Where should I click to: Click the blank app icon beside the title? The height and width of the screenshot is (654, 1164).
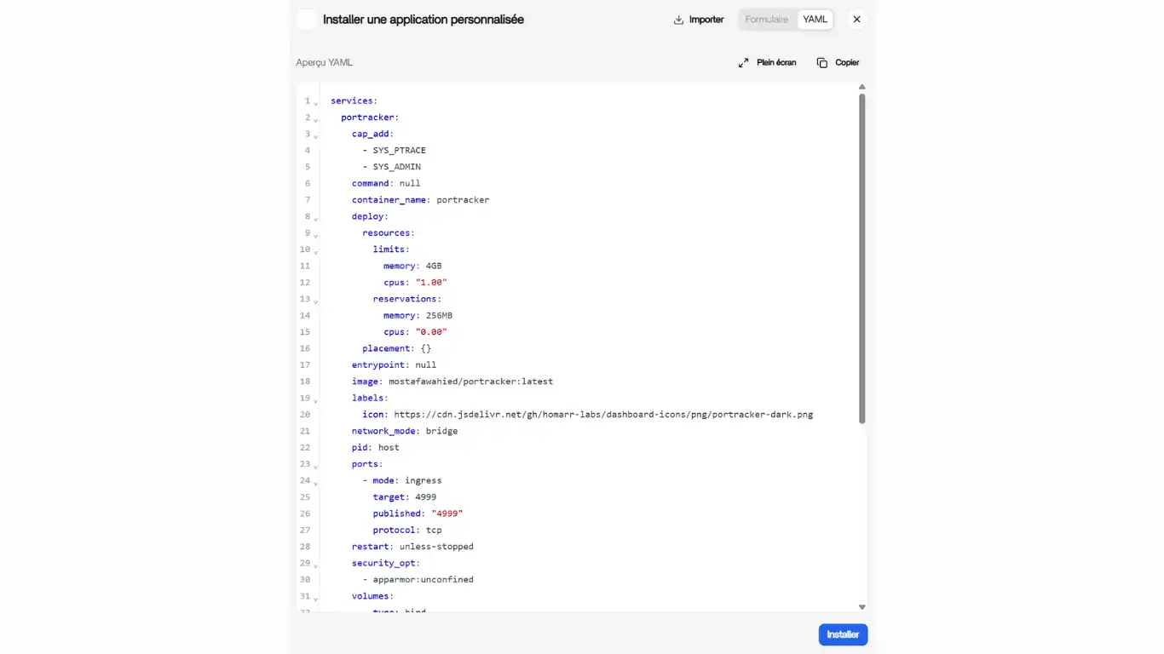307,20
